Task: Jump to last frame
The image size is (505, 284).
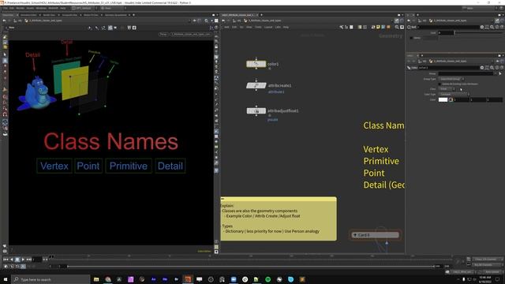Action: [x=28, y=260]
